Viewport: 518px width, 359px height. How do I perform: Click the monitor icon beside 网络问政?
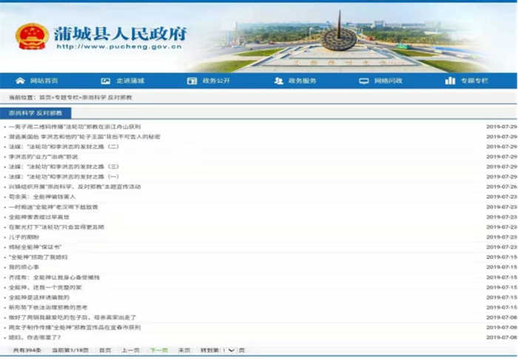tap(363, 81)
